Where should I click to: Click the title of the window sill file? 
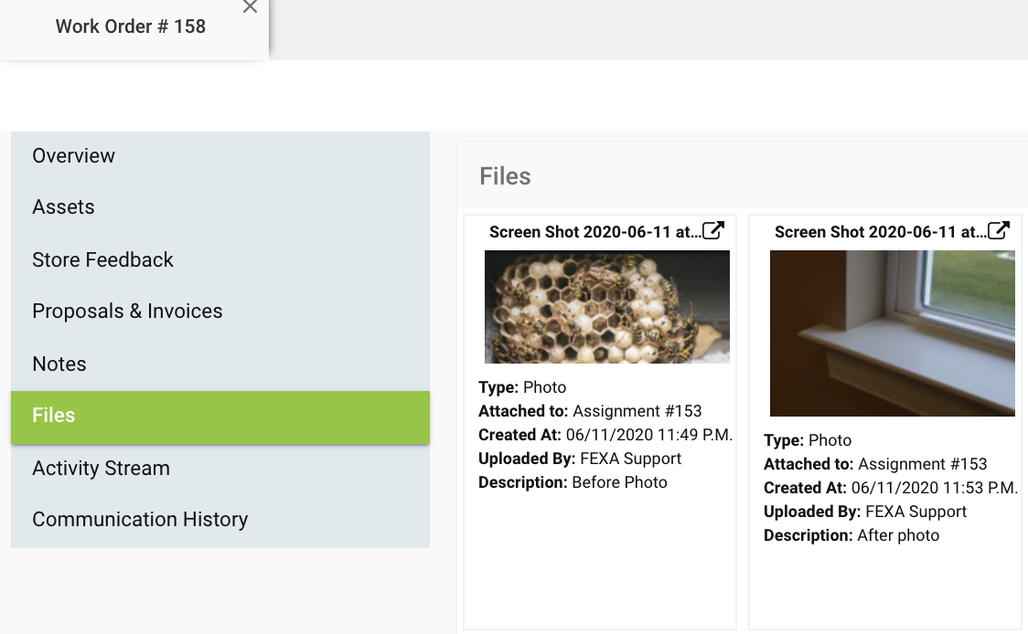(x=880, y=232)
